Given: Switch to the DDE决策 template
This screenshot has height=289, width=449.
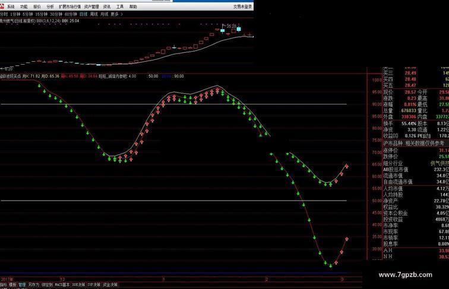Looking at the screenshot, I should pyautogui.click(x=78, y=285).
